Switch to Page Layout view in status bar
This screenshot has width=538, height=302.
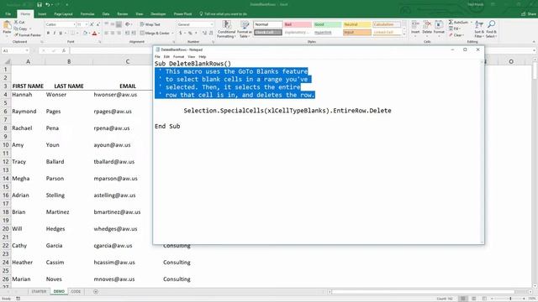pyautogui.click(x=474, y=299)
